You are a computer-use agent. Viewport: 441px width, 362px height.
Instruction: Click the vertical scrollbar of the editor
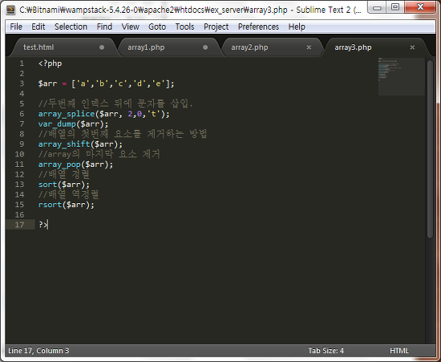coord(430,149)
